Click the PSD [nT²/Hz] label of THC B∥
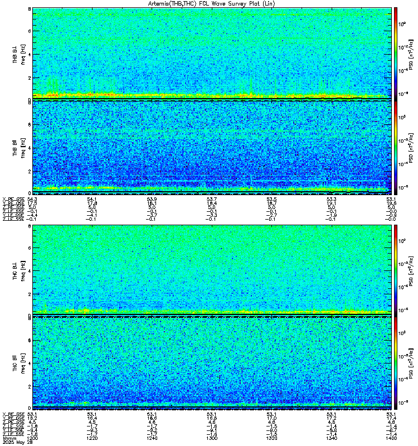The height and width of the screenshot is (446, 418). point(411,364)
